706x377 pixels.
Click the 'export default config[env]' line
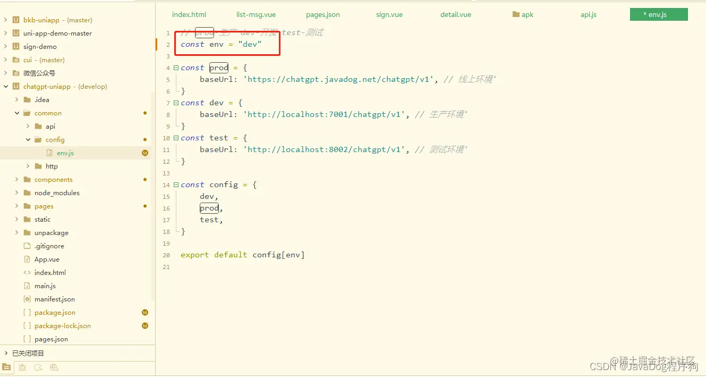[243, 255]
